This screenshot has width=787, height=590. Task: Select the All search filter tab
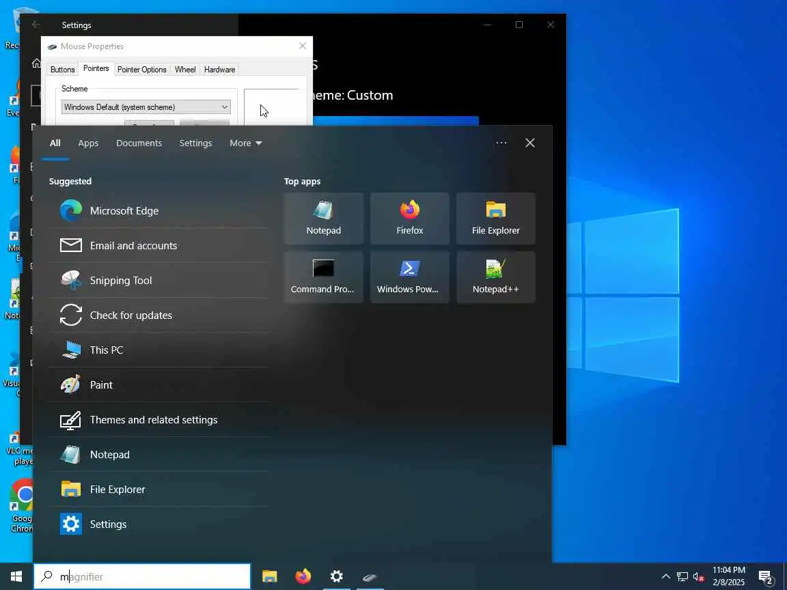click(55, 143)
